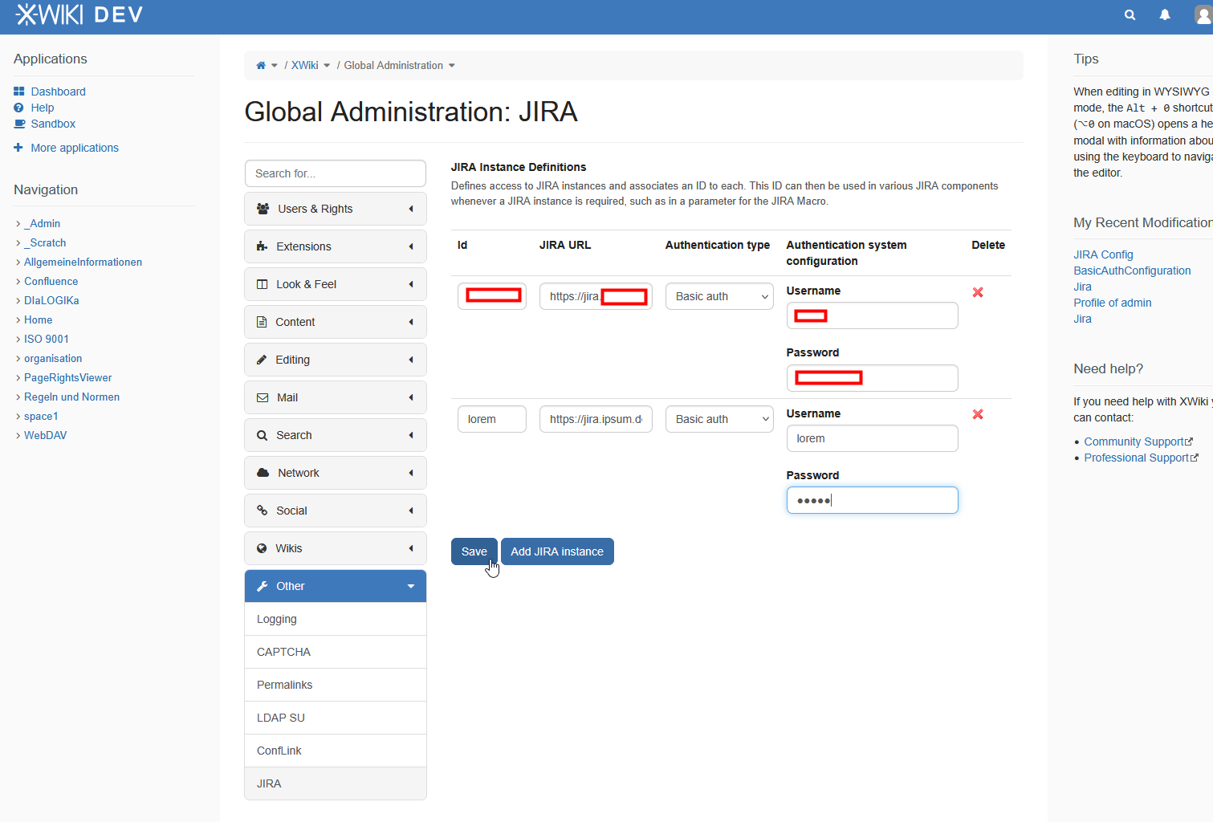Open the ConfLink settings
Viewport: 1213px width, 822px height.
[x=336, y=751]
